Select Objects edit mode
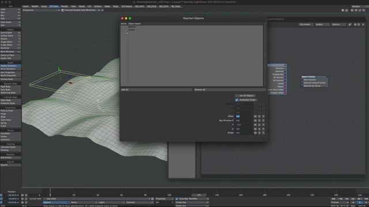This screenshot has height=207, width=369. tap(57, 202)
